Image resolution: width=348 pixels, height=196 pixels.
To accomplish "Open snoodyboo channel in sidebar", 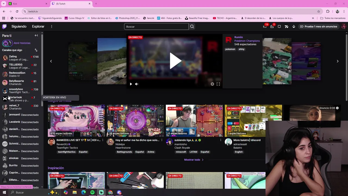I will (x=21, y=91).
